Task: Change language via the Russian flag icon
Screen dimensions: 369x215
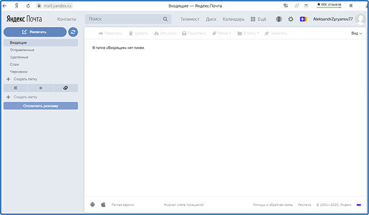Action: tap(358, 204)
